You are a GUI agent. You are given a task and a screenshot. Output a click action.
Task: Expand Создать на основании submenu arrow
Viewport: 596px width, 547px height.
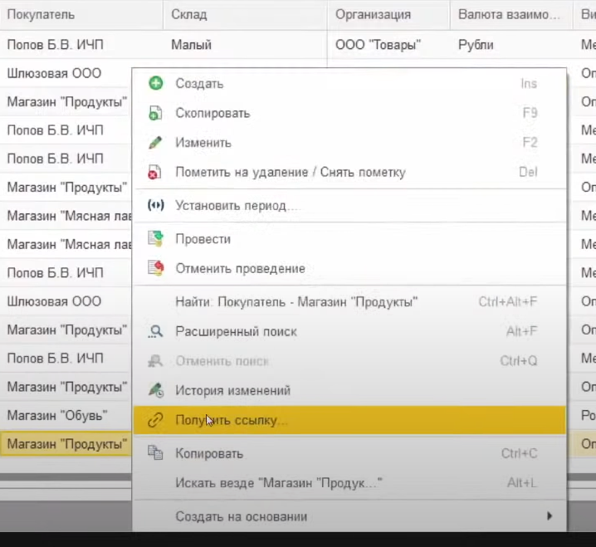[x=550, y=515]
